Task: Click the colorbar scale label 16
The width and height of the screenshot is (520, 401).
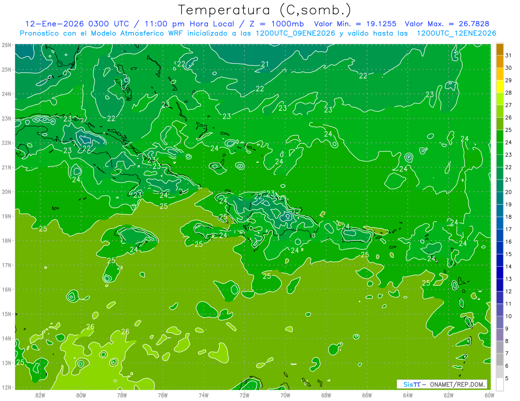Action: pos(509,241)
